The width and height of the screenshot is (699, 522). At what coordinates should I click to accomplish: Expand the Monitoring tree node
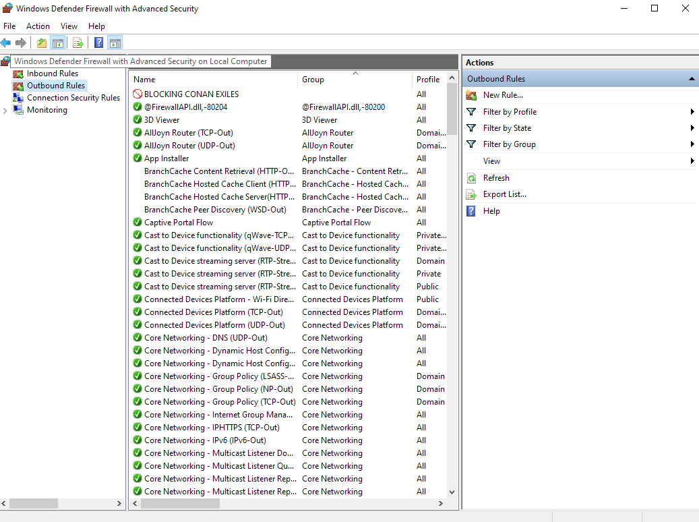[5, 110]
